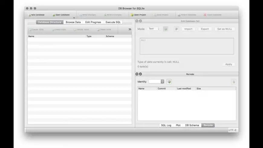Click inside the cell text edit area
Image resolution: width=263 pixels, height=148 pixels.
[187, 46]
